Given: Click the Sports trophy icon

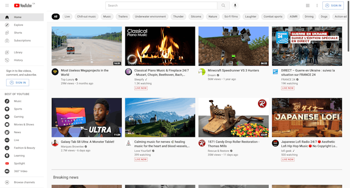Looking at the screenshot, I should click(7, 109).
